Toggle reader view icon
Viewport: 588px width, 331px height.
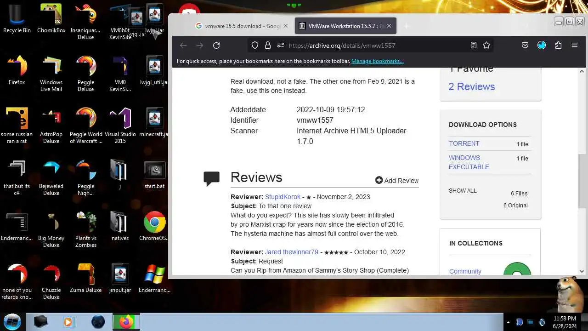coord(474,45)
